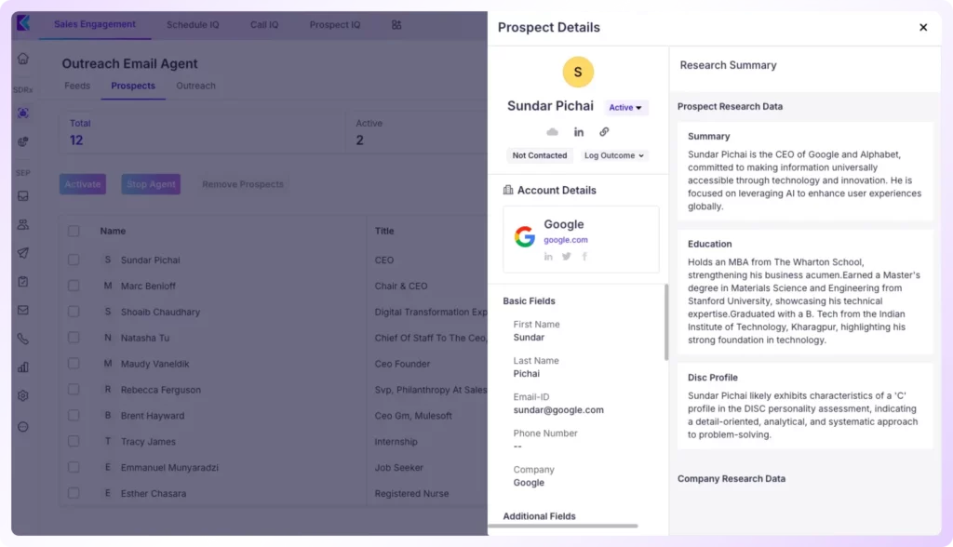Click the Stop Agent button
The image size is (953, 547).
coord(151,184)
